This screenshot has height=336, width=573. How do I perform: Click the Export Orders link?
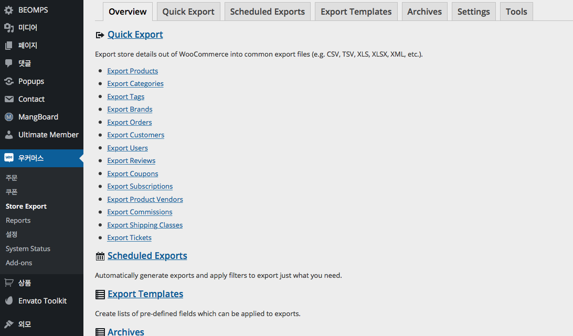point(130,122)
